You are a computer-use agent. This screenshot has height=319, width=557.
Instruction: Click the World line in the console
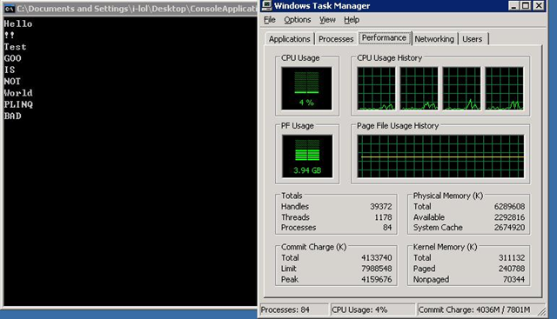pos(18,93)
